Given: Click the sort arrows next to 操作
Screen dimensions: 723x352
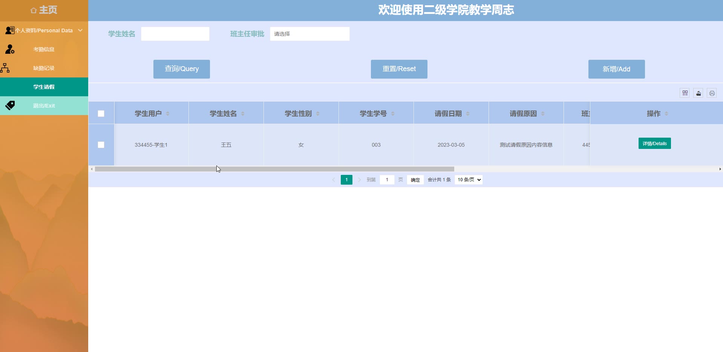Looking at the screenshot, I should pyautogui.click(x=666, y=114).
